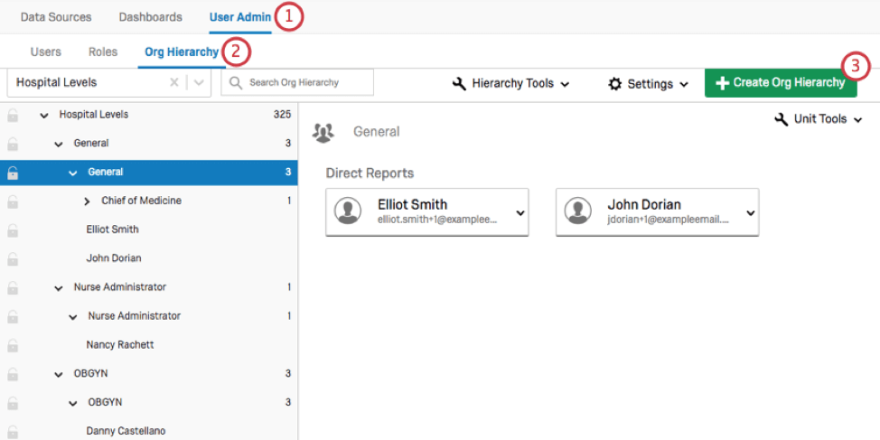The width and height of the screenshot is (880, 440).
Task: Click the lock icon beside Elliot Smith row
Action: (x=13, y=230)
